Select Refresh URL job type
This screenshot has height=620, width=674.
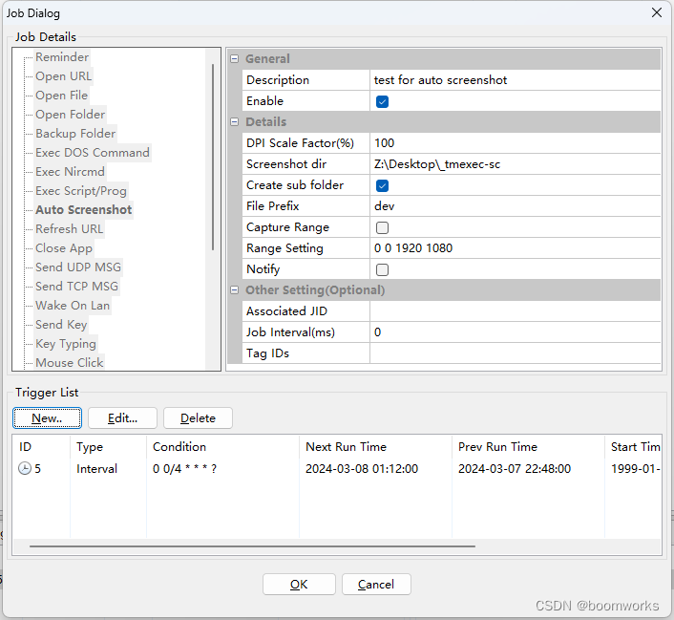pos(69,229)
